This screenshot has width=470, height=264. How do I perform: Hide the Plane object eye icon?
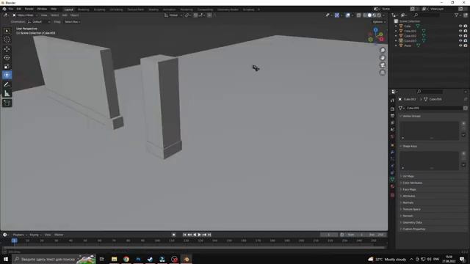point(460,45)
